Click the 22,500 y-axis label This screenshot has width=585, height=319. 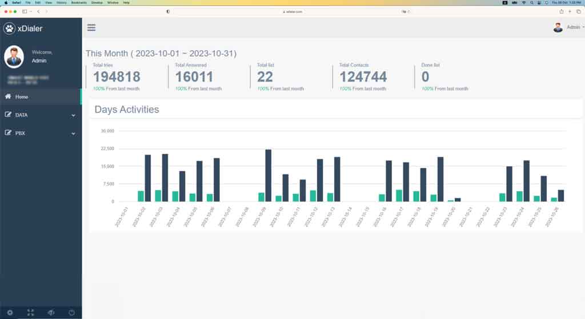(x=107, y=148)
